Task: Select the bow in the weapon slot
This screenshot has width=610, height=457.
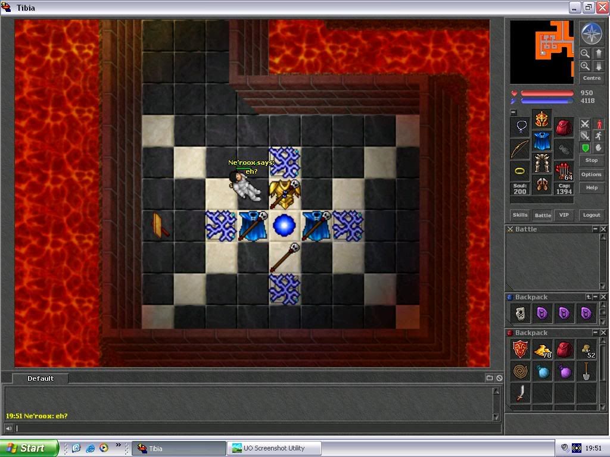Action: click(x=521, y=149)
